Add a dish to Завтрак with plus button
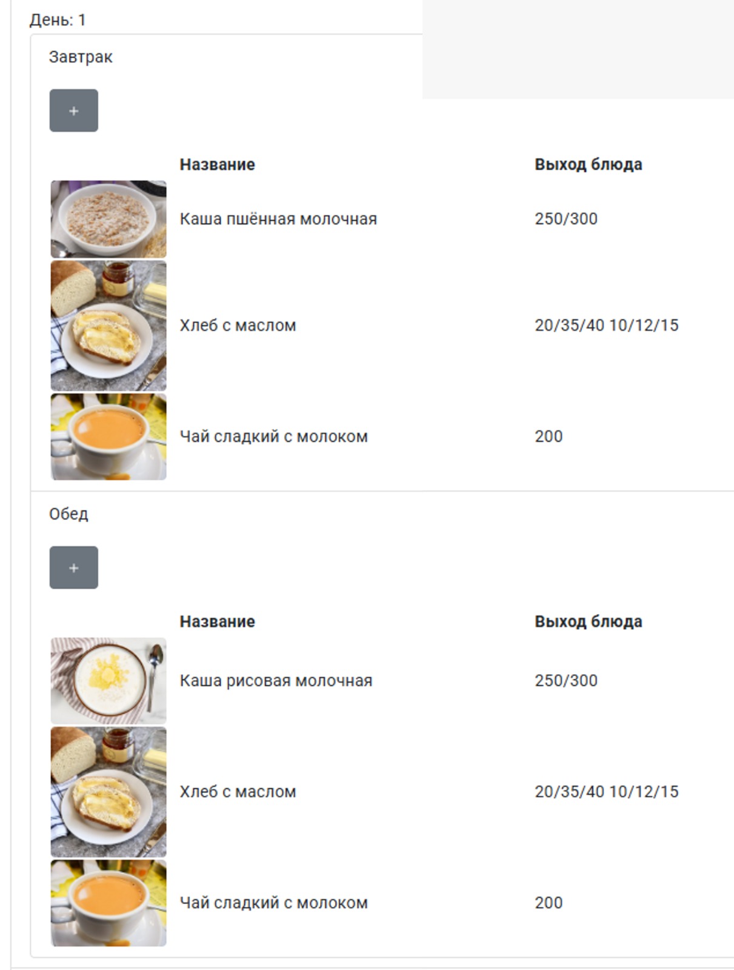The width and height of the screenshot is (734, 970). [73, 110]
